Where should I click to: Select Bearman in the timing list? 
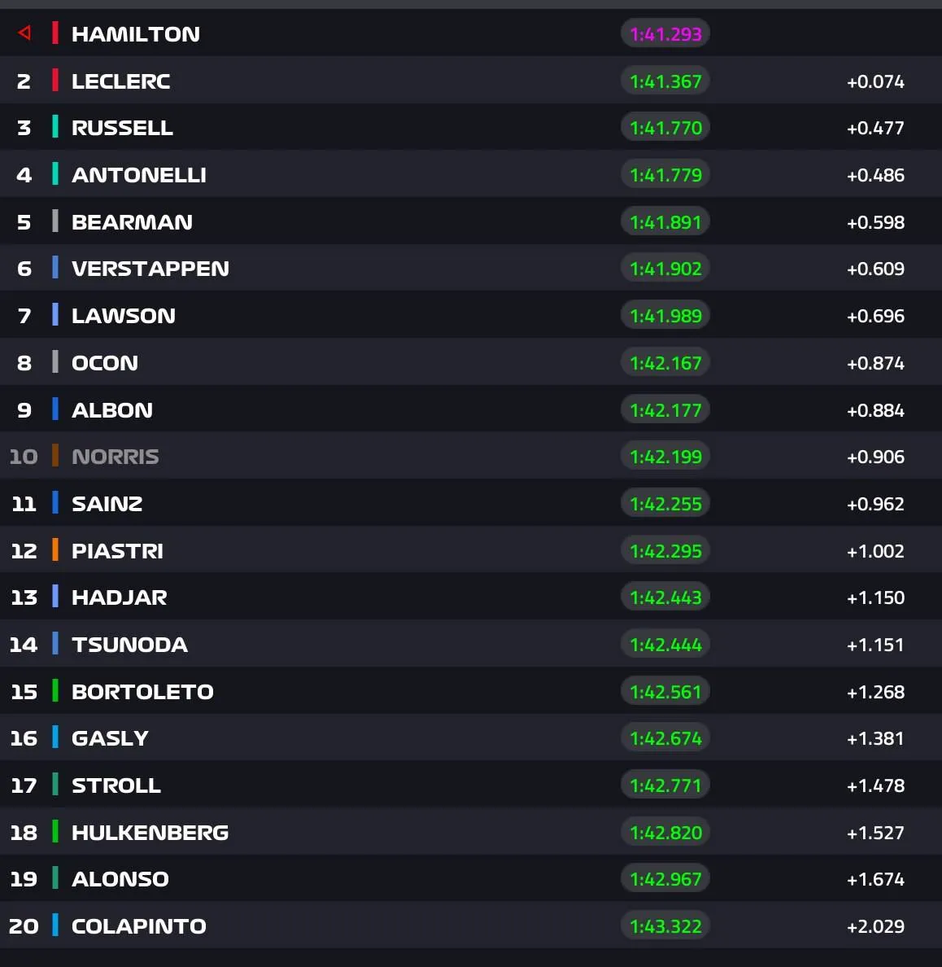pos(132,222)
